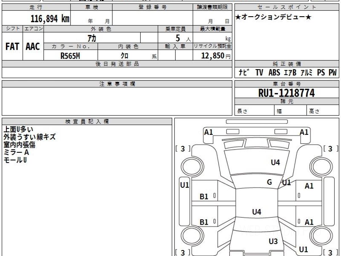
Task: Click the G mark on the windshield
Action: click(x=269, y=182)
